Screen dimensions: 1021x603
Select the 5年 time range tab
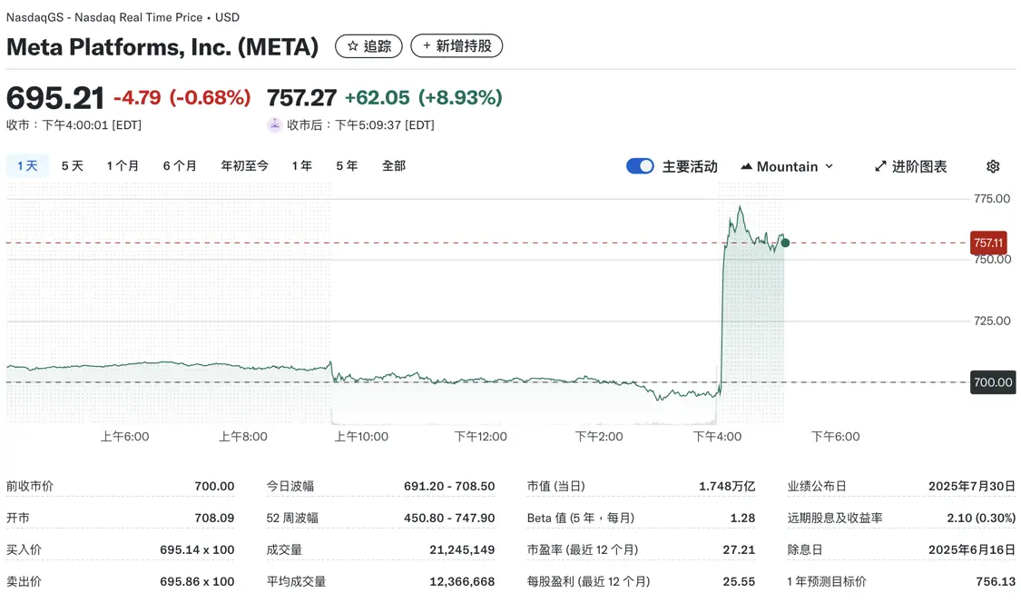[346, 165]
